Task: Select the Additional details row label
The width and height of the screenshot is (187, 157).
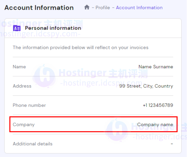Action: (x=32, y=144)
